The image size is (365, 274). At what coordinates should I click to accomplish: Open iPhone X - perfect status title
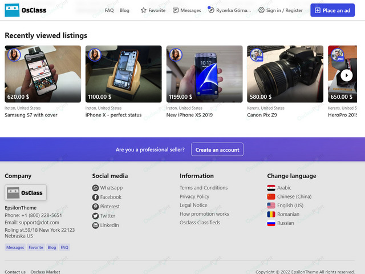113,115
